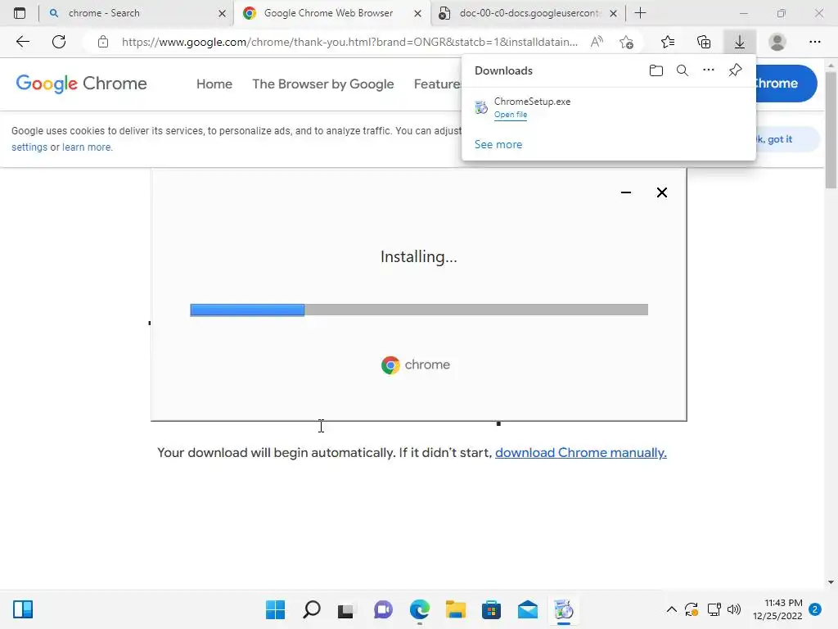Open The Browser by Google menu item
Screen dimensions: 838x629
322,84
